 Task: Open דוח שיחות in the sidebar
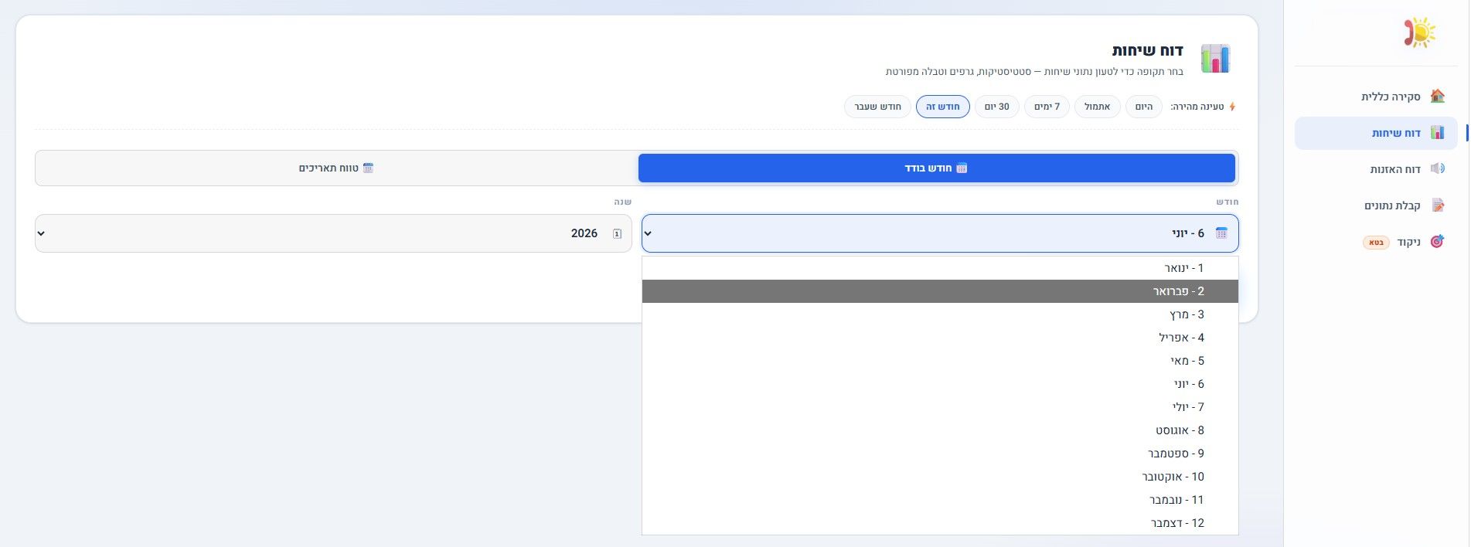[x=1376, y=133]
